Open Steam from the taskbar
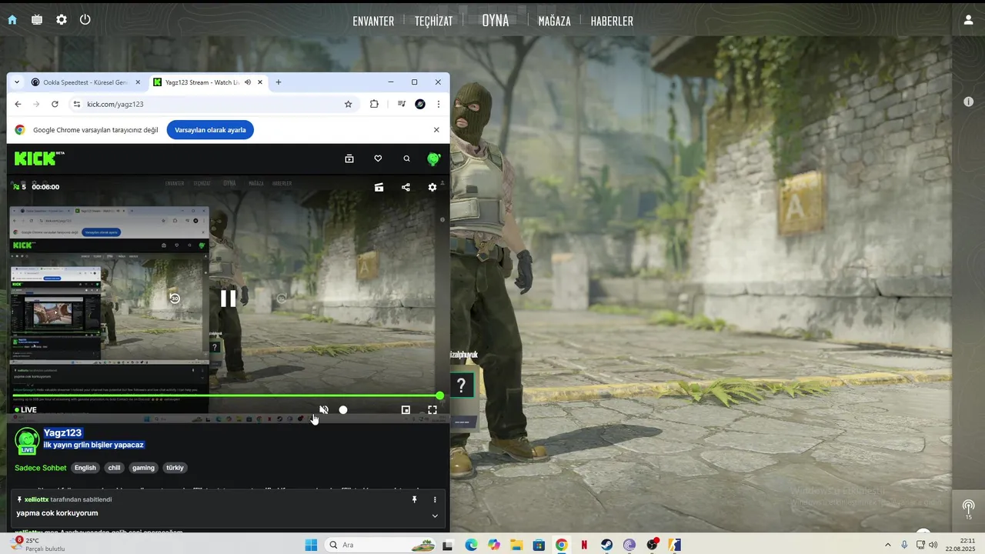Image resolution: width=985 pixels, height=554 pixels. click(607, 545)
